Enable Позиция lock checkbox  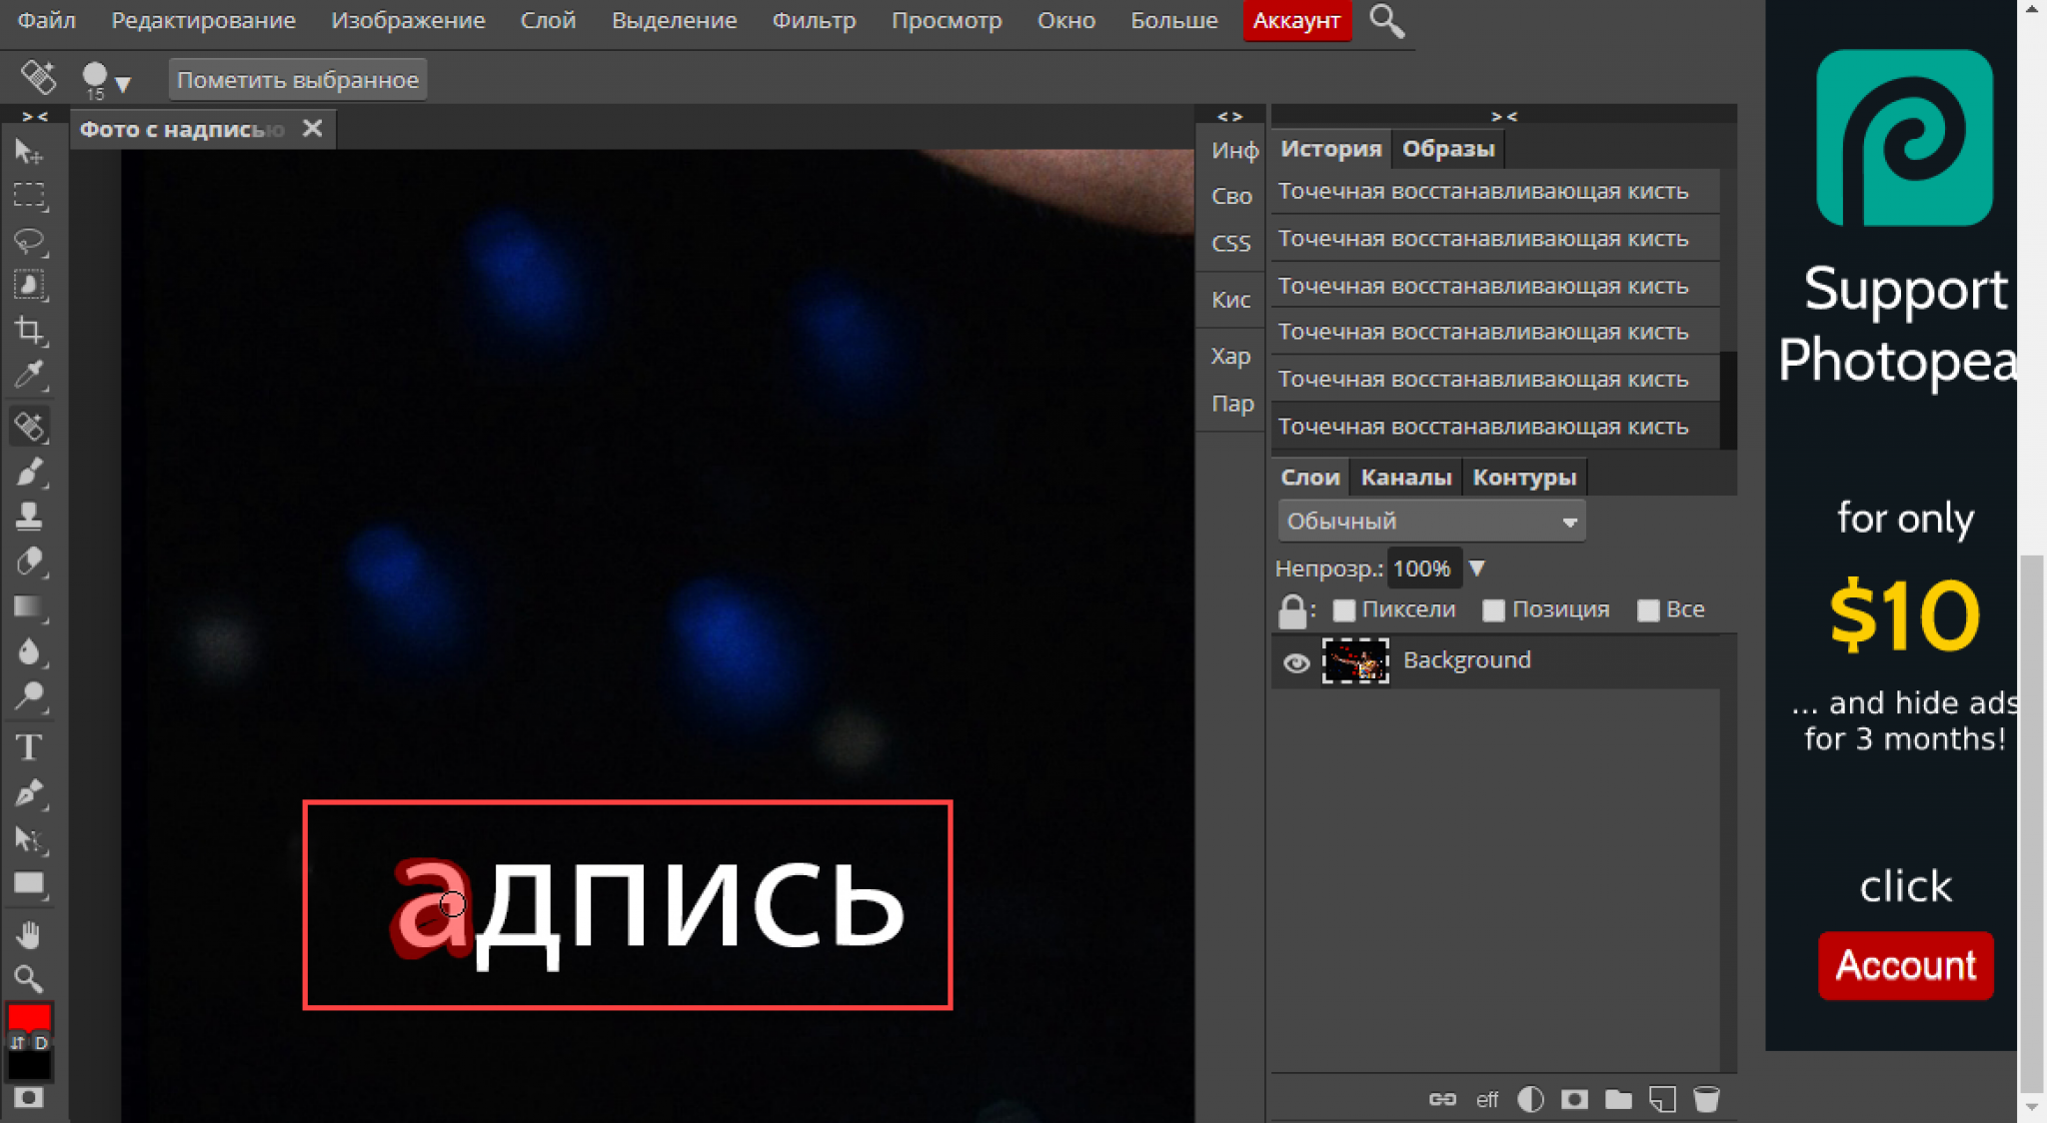click(1492, 609)
